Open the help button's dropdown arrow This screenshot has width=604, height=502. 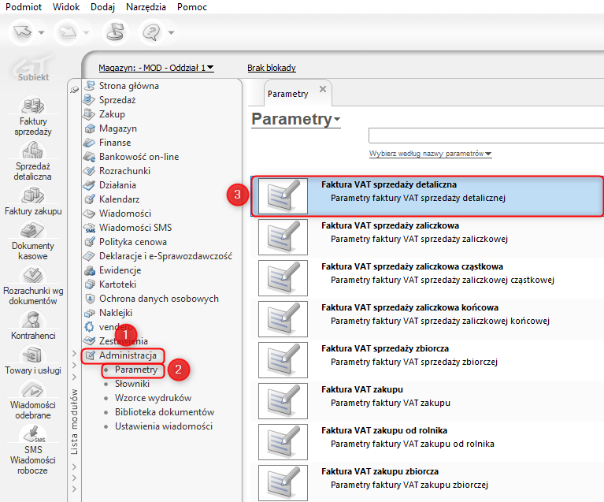pos(171,33)
